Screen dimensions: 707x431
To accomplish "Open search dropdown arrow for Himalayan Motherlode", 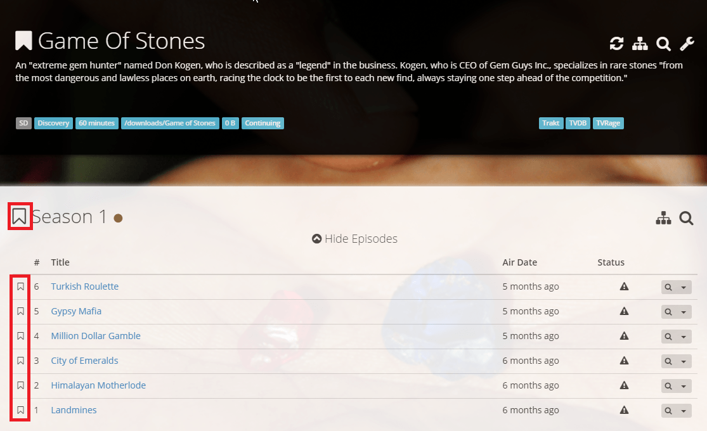I will [684, 386].
